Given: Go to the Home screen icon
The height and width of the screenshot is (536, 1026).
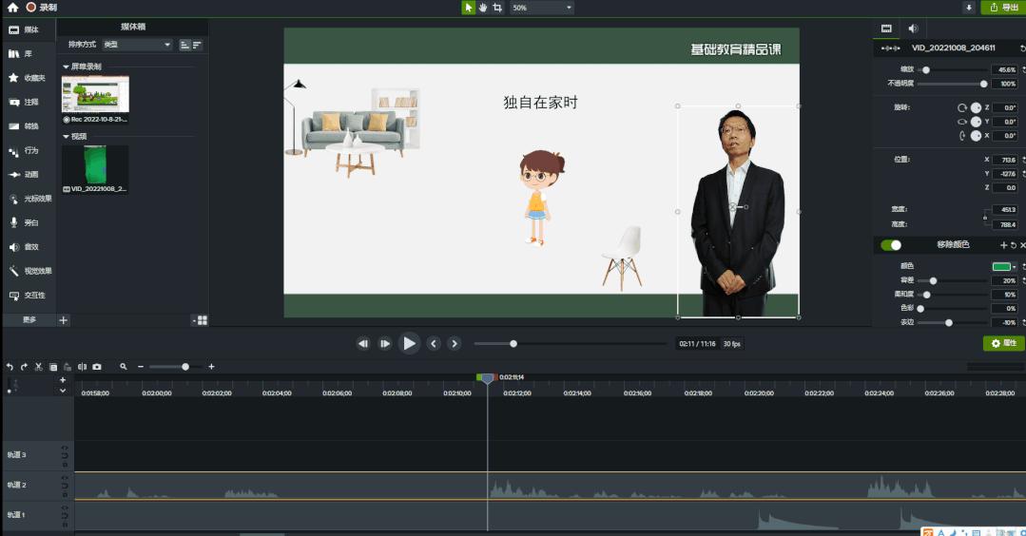Looking at the screenshot, I should point(12,8).
